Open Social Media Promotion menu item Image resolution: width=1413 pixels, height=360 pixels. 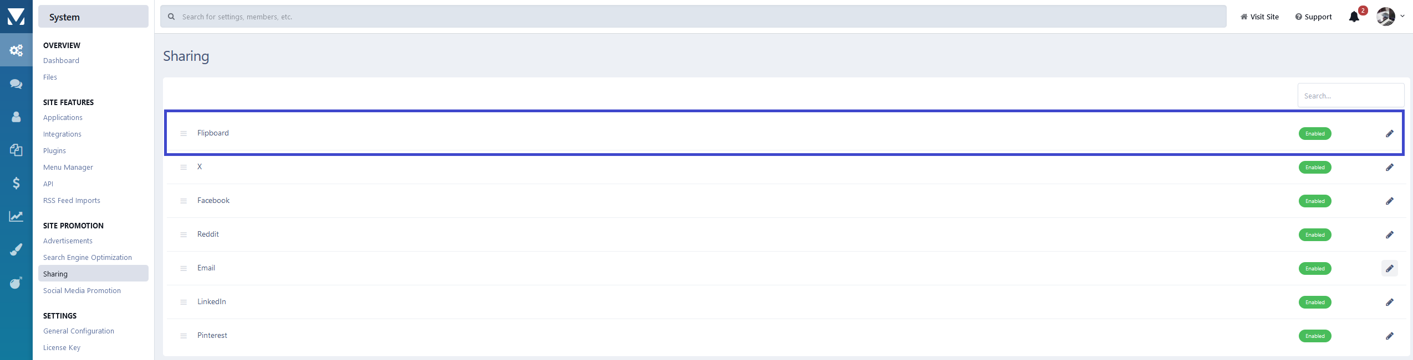point(82,290)
